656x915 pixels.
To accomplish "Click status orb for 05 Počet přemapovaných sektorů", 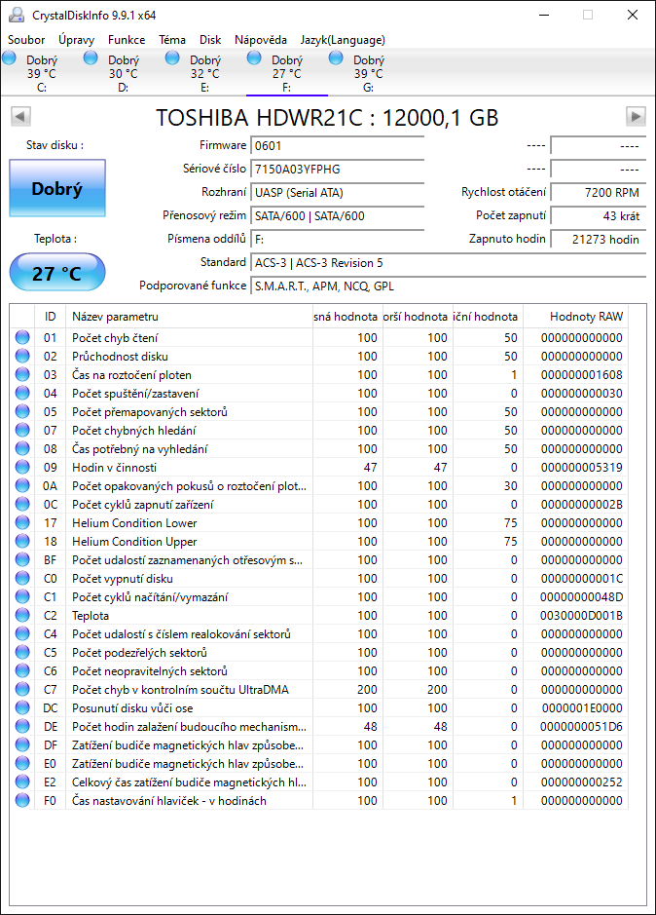I will (22, 411).
